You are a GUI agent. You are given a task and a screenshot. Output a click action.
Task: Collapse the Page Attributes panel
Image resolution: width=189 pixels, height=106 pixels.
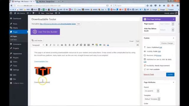tap(173, 82)
